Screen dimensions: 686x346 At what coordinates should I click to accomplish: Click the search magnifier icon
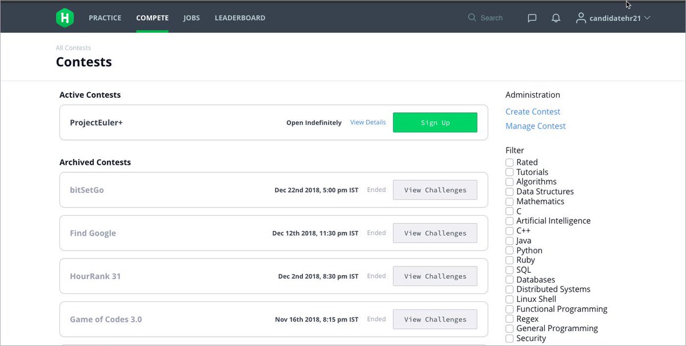point(472,18)
